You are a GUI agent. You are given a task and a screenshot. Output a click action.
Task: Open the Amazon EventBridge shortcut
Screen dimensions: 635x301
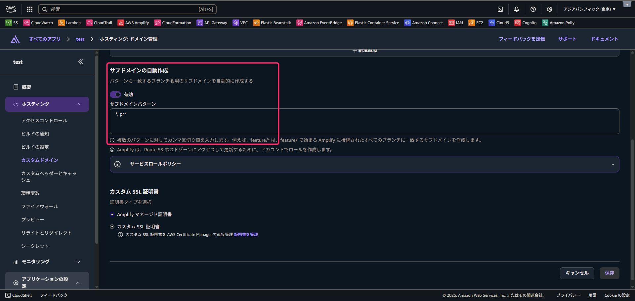(319, 23)
